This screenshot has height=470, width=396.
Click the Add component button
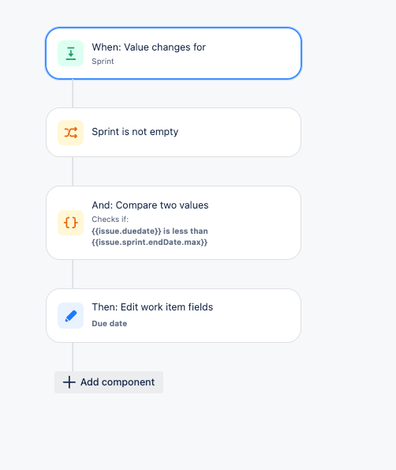[x=109, y=382]
